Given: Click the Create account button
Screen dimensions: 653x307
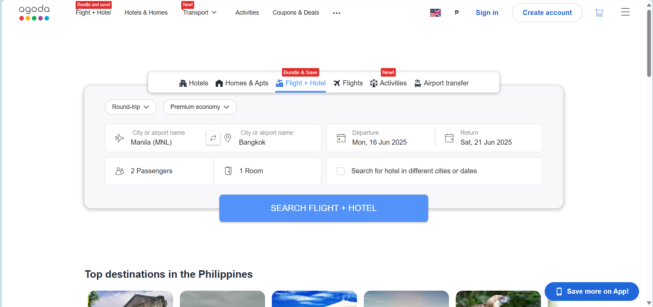Looking at the screenshot, I should coord(547,13).
